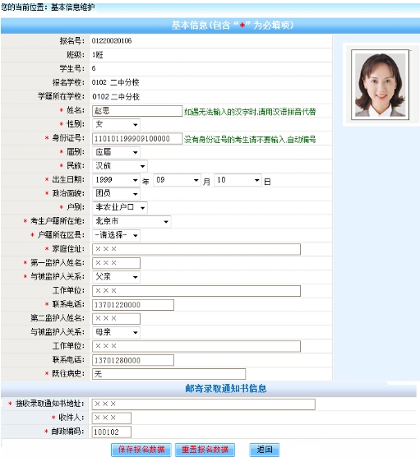Viewport: 420px width, 462px height.
Task: Click the 学籍所在学校 value 0102二中分校
Action: 115,97
